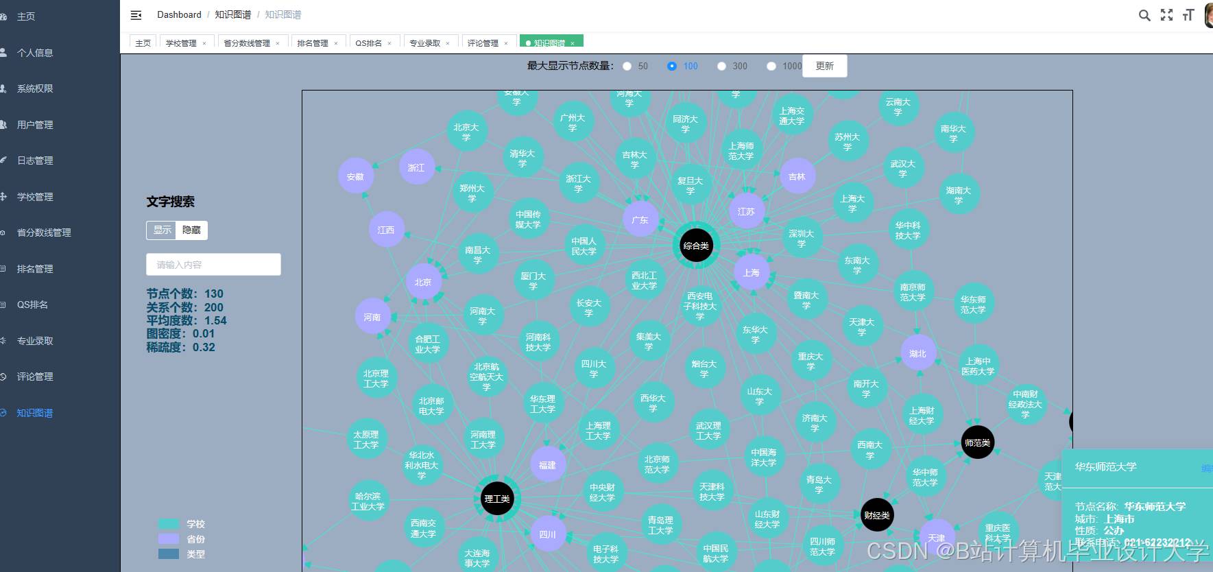
Task: Select the 四川大学 school node
Action: [x=594, y=369]
